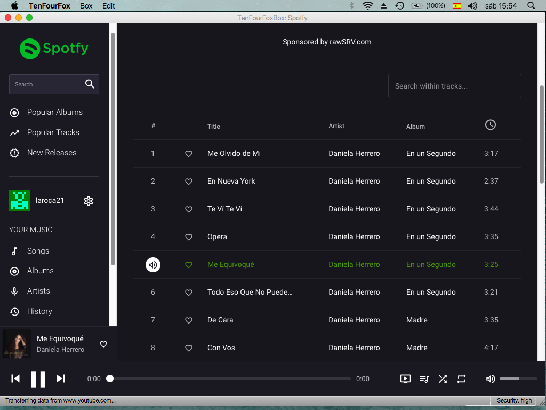
Task: Skip to next track
Action: click(x=61, y=379)
